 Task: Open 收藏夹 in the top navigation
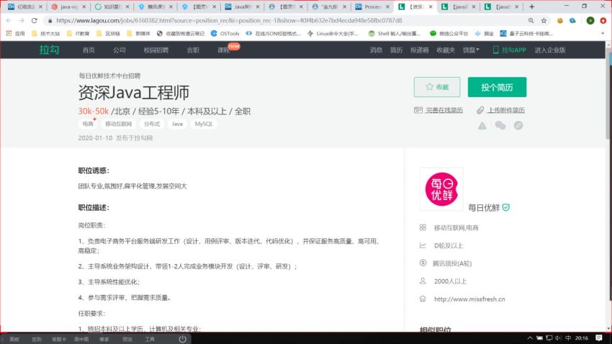(446, 50)
